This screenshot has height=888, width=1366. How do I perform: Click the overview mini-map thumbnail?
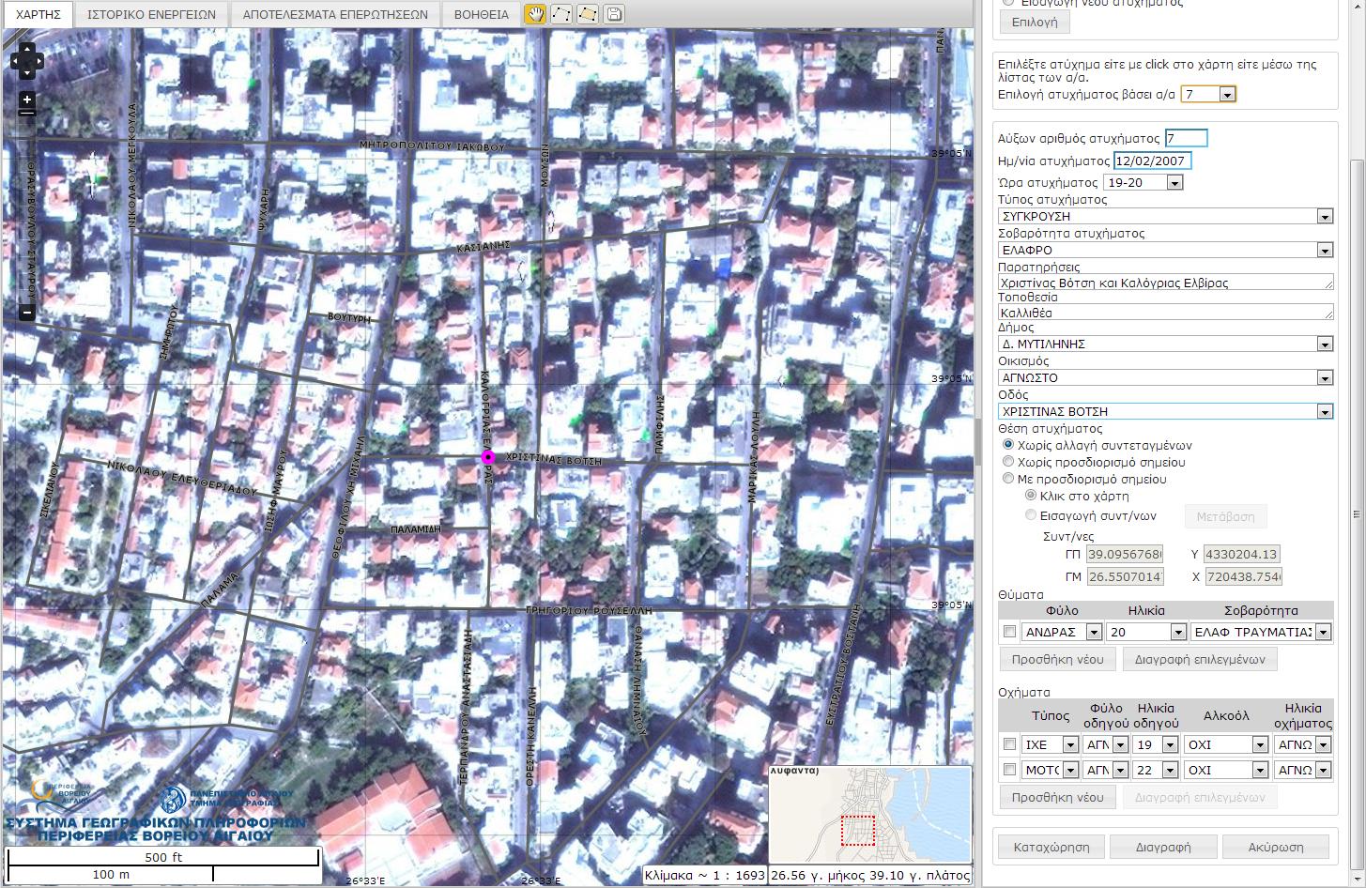coord(869,815)
